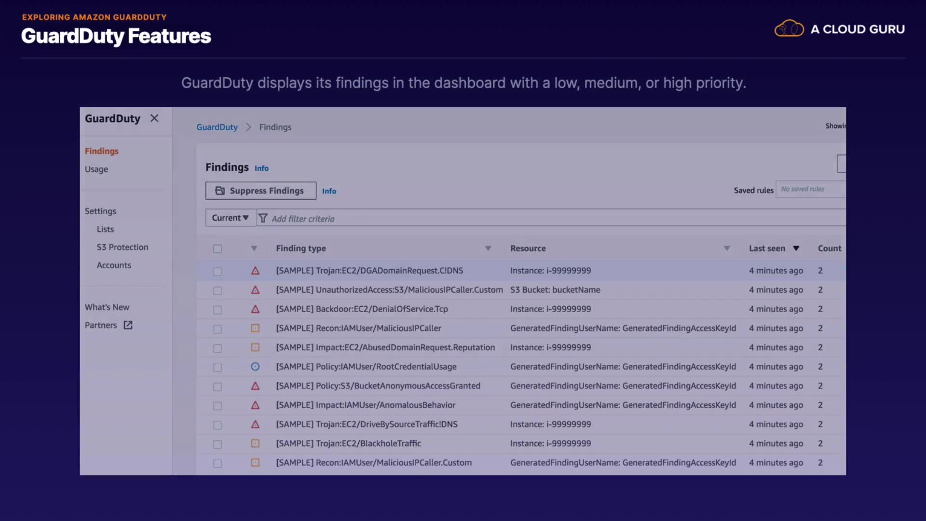Click the medium severity icon for Trojan:EC2/BlackholeTraffic
The width and height of the screenshot is (926, 521).
(255, 443)
